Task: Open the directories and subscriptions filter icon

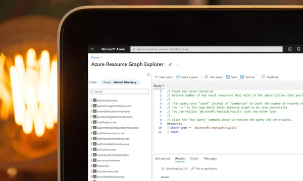Action: click(x=298, y=49)
